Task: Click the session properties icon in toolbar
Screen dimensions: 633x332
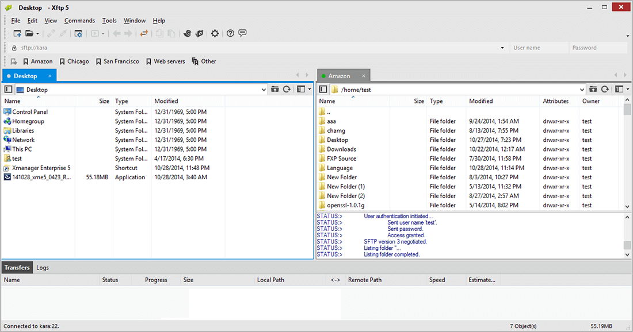Action: [78, 34]
